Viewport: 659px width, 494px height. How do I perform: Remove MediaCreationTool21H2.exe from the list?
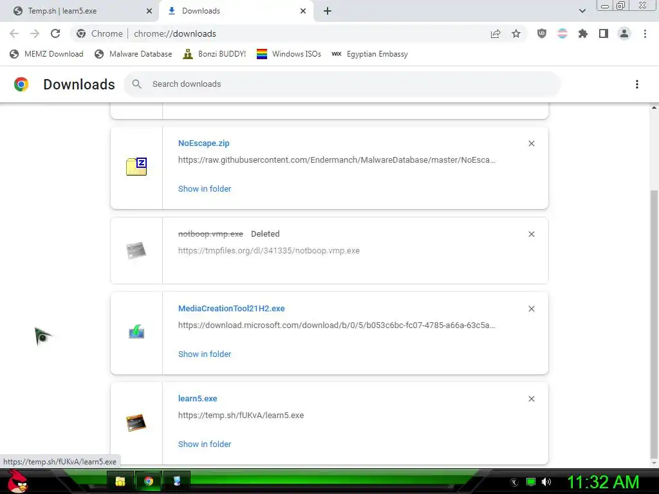tap(531, 309)
